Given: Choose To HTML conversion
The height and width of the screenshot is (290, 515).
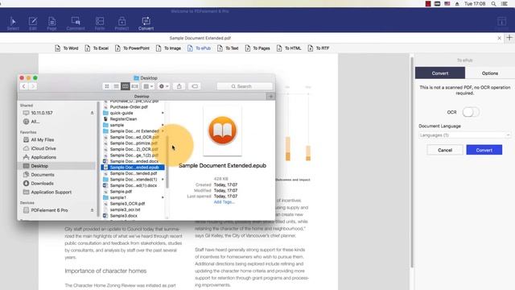Looking at the screenshot, I should click(289, 48).
